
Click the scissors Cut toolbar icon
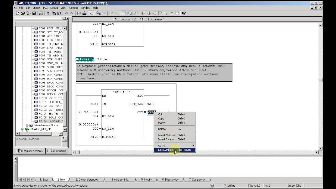tap(48, 13)
